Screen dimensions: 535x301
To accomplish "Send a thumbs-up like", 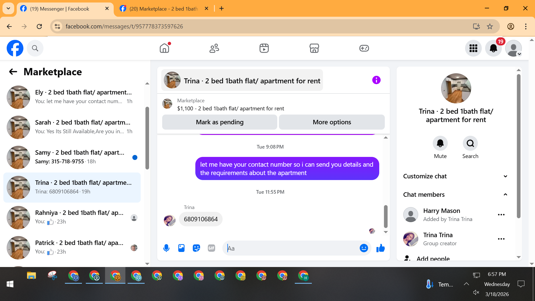I will pyautogui.click(x=380, y=248).
